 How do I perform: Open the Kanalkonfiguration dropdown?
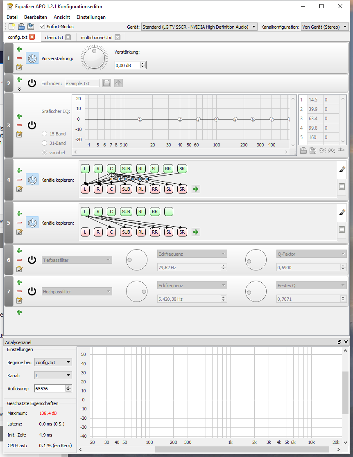[x=325, y=27]
